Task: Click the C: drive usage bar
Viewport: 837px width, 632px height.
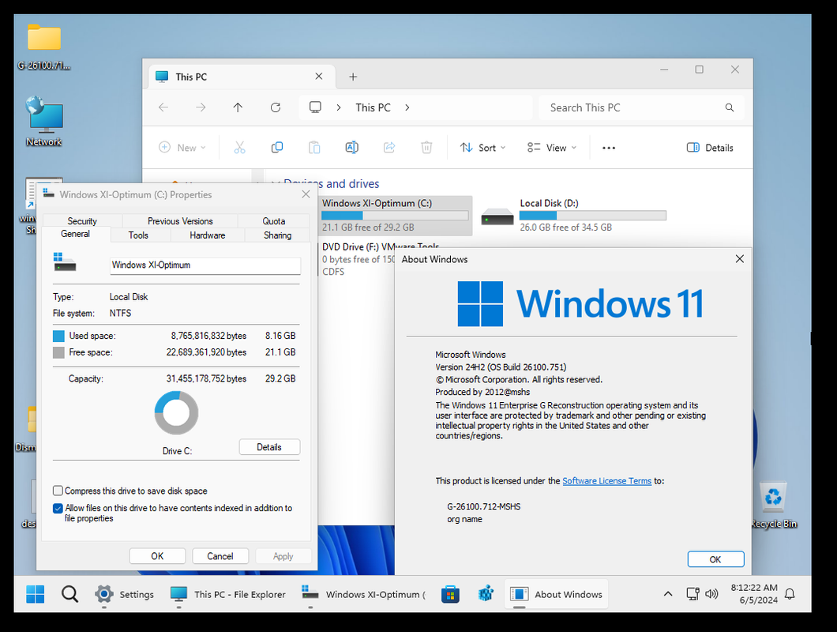Action: 395,216
